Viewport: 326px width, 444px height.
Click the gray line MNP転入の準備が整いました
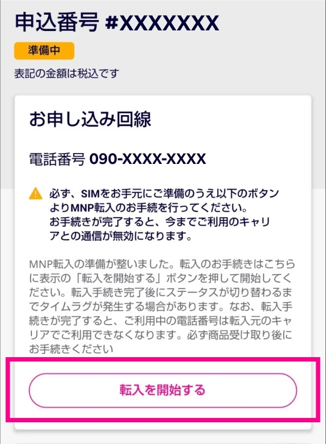[162, 264]
